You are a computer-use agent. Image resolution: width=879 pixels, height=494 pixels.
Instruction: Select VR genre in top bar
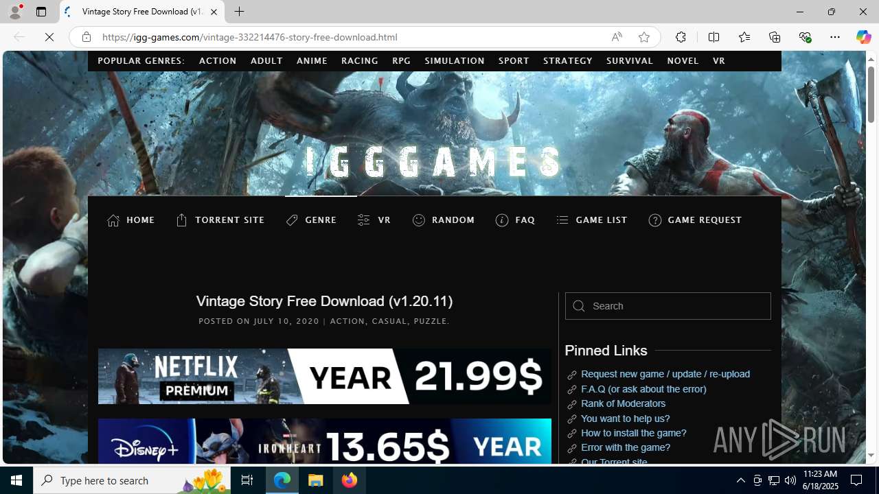point(719,61)
